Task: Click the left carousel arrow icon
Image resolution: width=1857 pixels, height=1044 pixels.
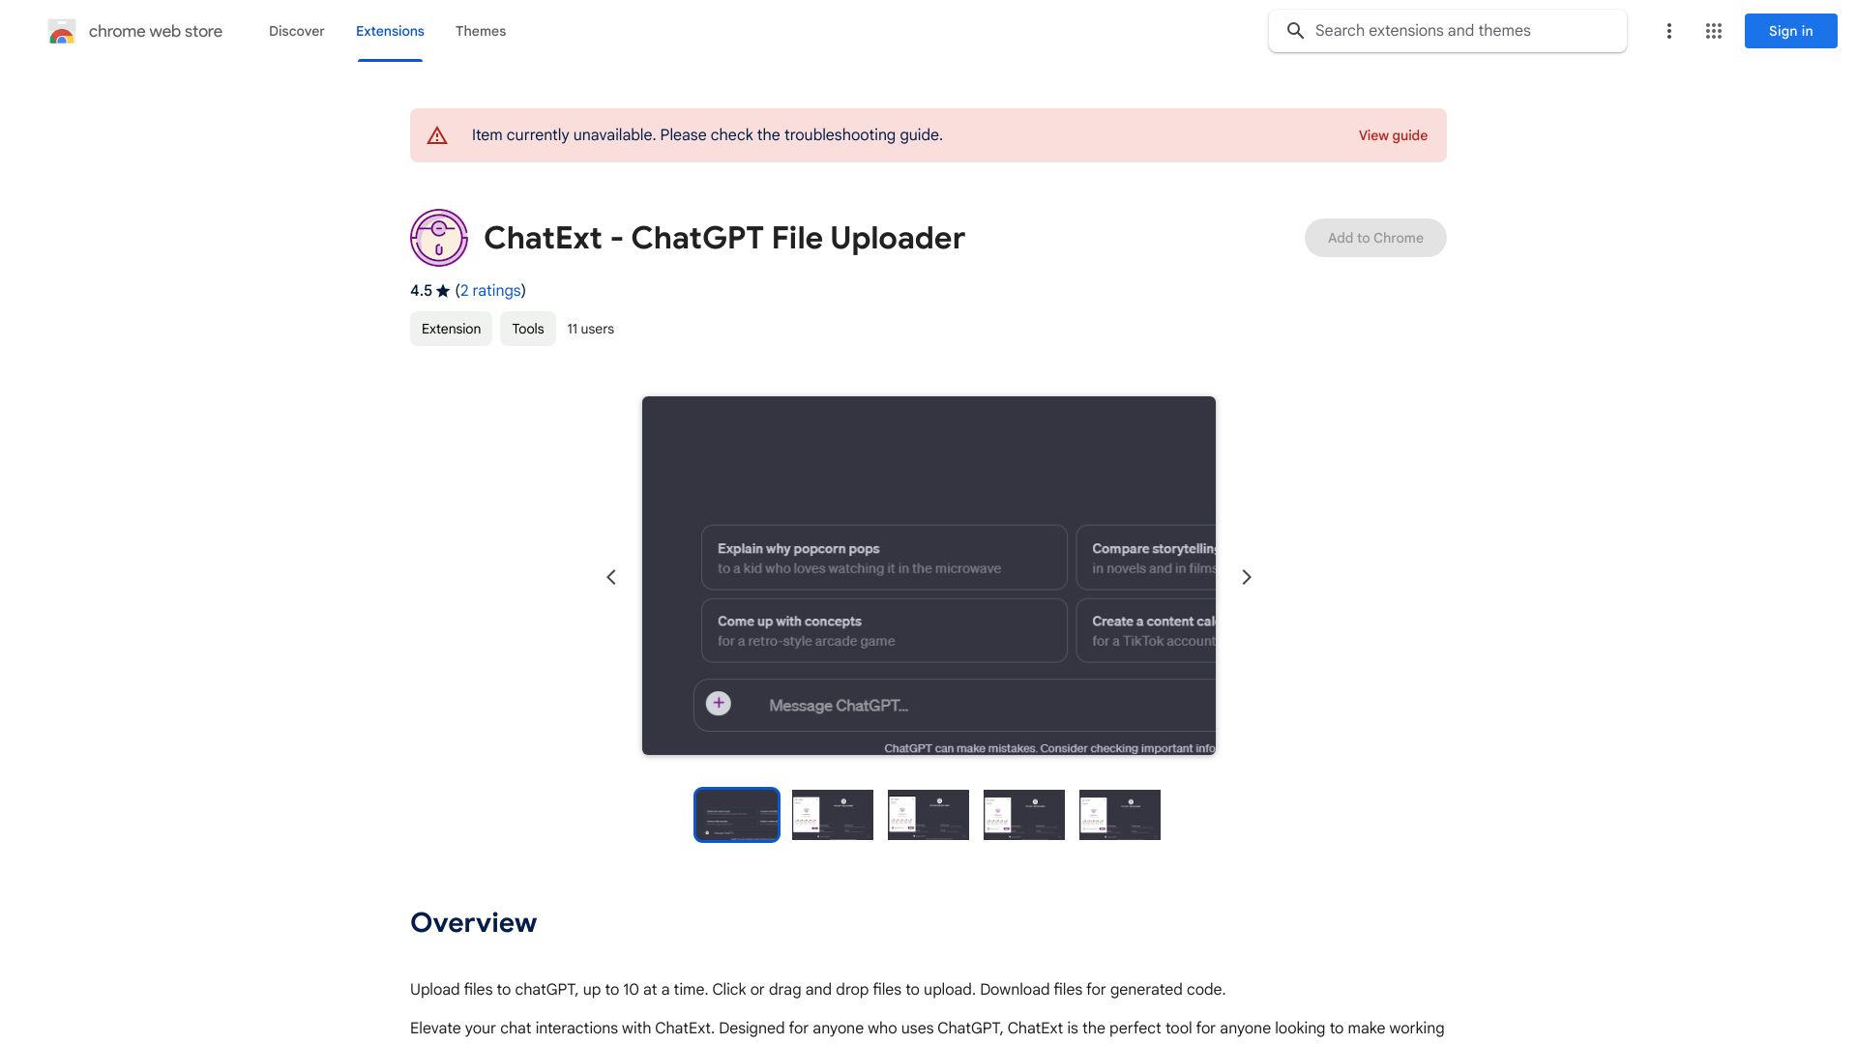Action: coord(611,575)
